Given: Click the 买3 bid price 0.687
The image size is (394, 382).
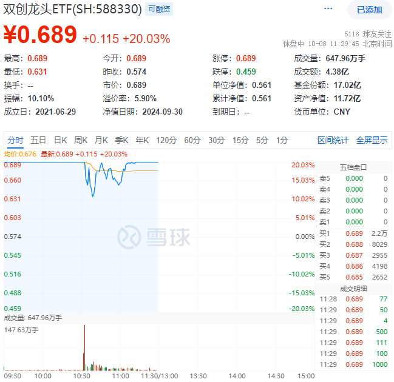Looking at the screenshot, I should [x=355, y=255].
